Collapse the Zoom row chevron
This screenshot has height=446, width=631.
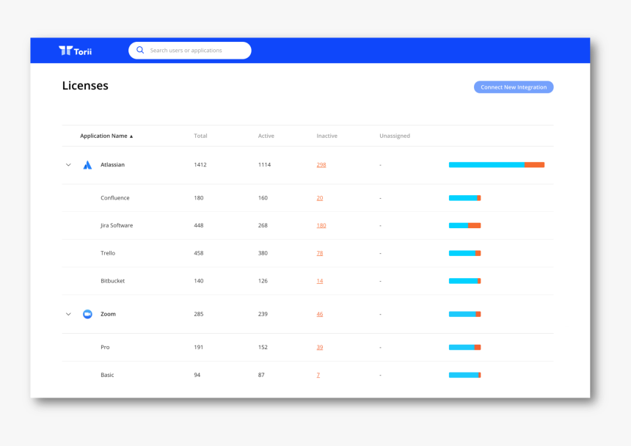[x=68, y=314]
